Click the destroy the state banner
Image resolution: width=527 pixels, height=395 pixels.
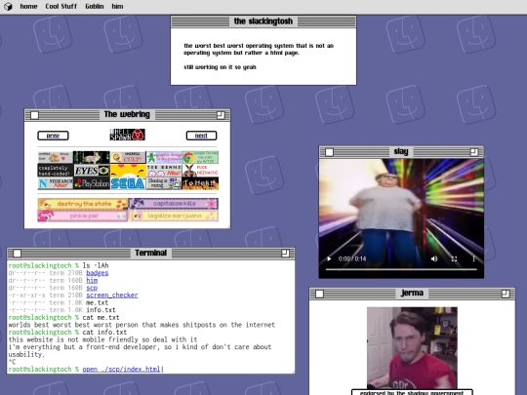(83, 204)
